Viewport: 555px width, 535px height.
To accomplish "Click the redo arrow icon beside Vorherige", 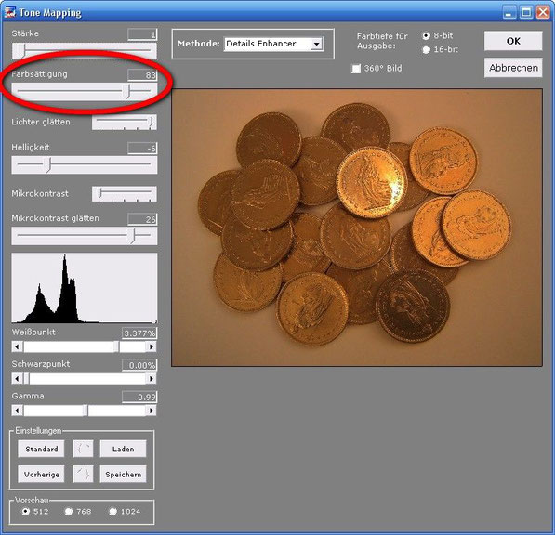I will [83, 474].
